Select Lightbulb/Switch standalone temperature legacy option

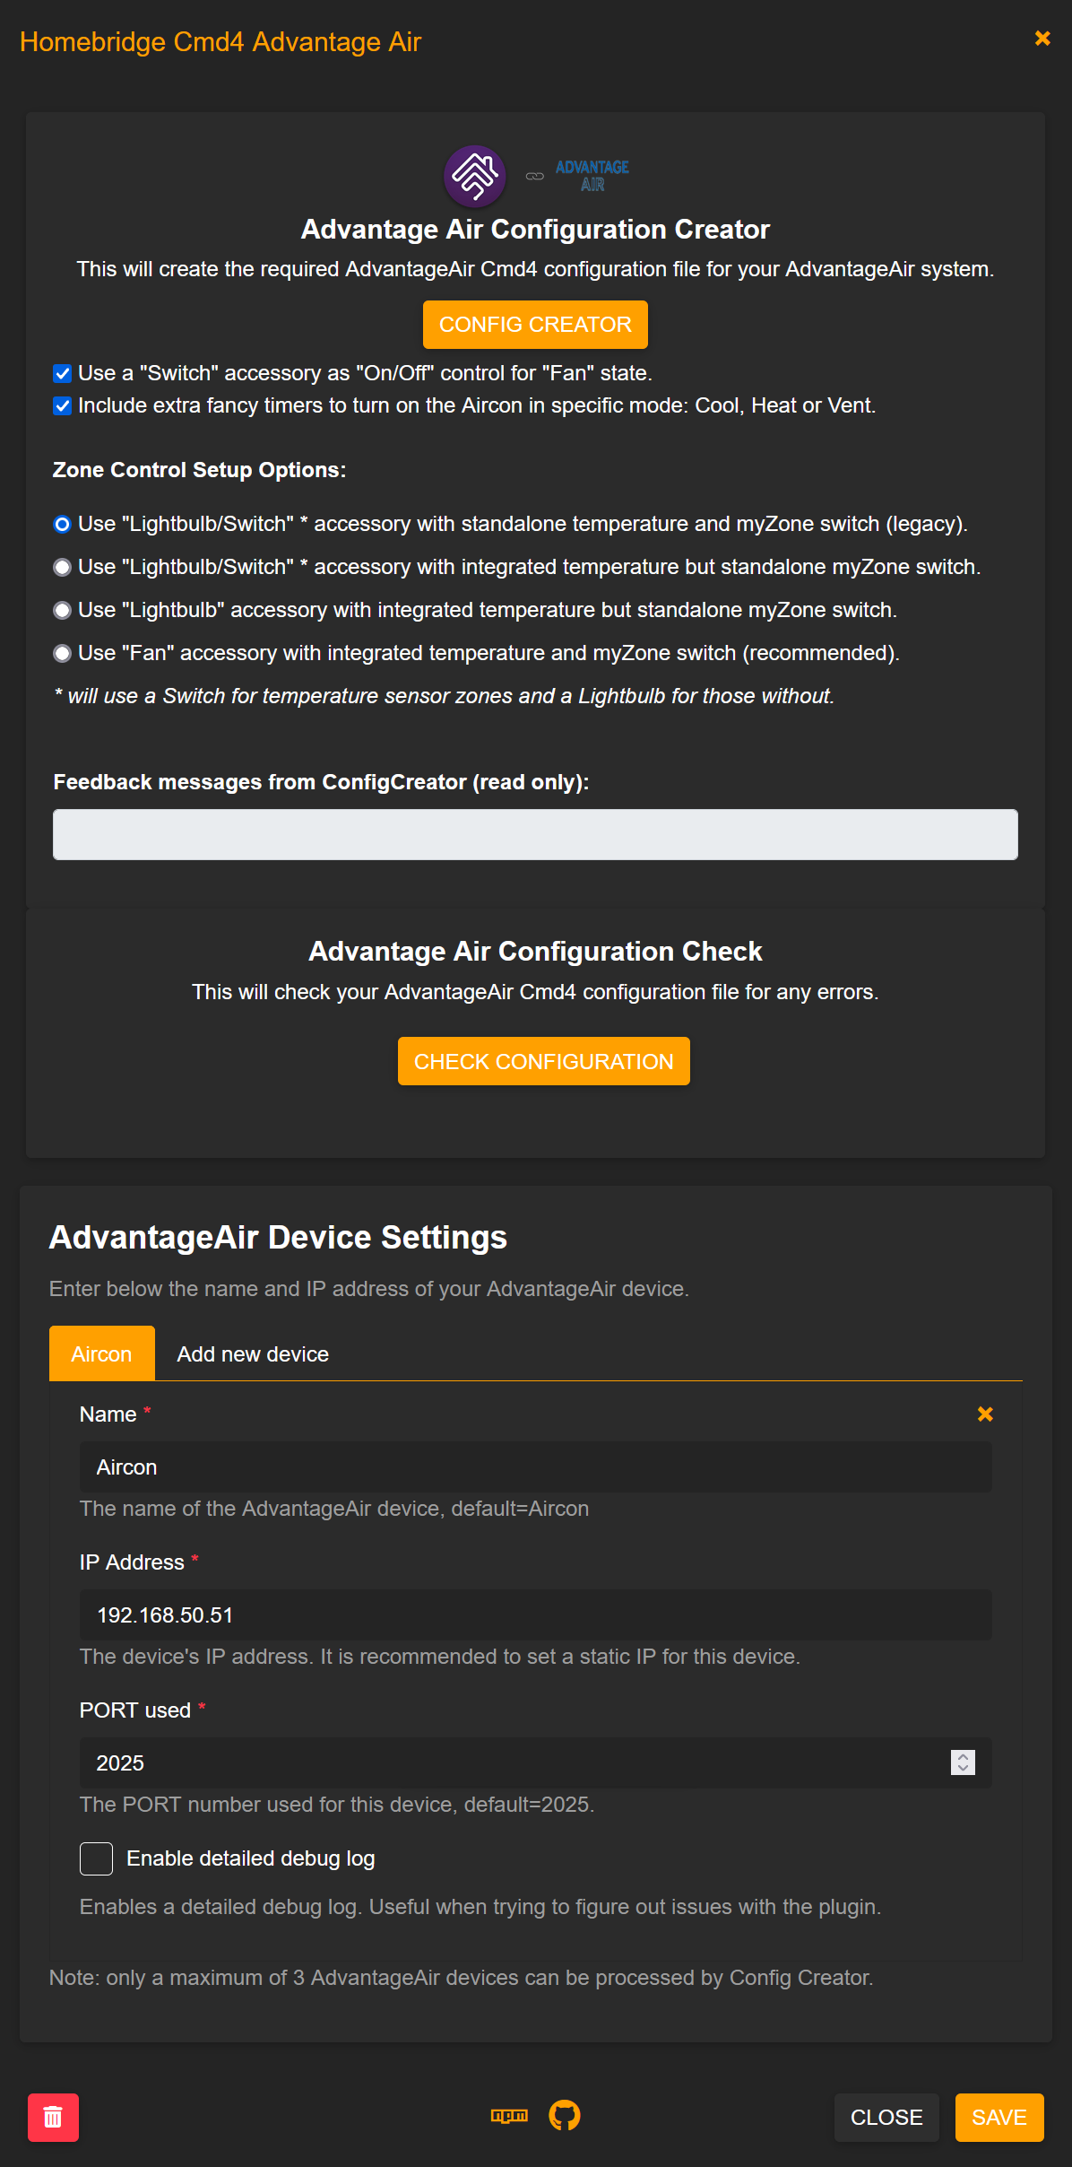62,524
